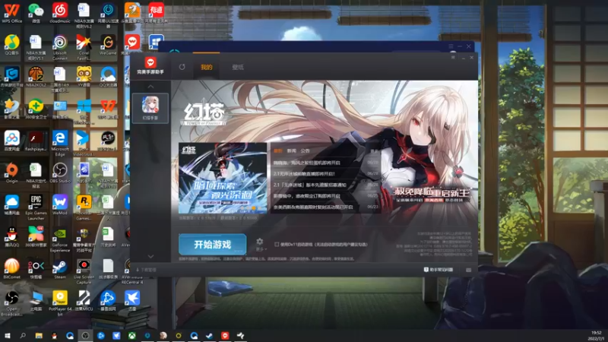Viewport: 608px width, 342px height.
Task: Select the 幻塔手游 game in sidebar
Action: point(150,108)
